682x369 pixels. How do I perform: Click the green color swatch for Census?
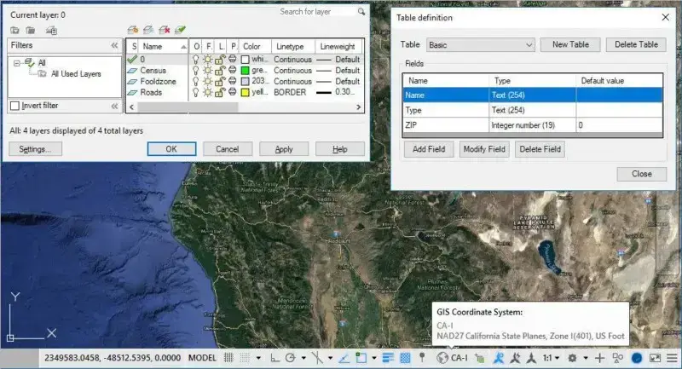246,71
